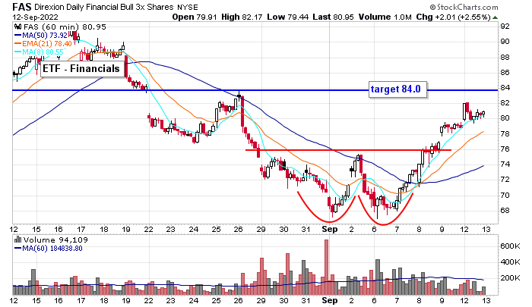532x307 pixels.
Task: Click the MA(50) dark blue legend line
Action: point(17,35)
